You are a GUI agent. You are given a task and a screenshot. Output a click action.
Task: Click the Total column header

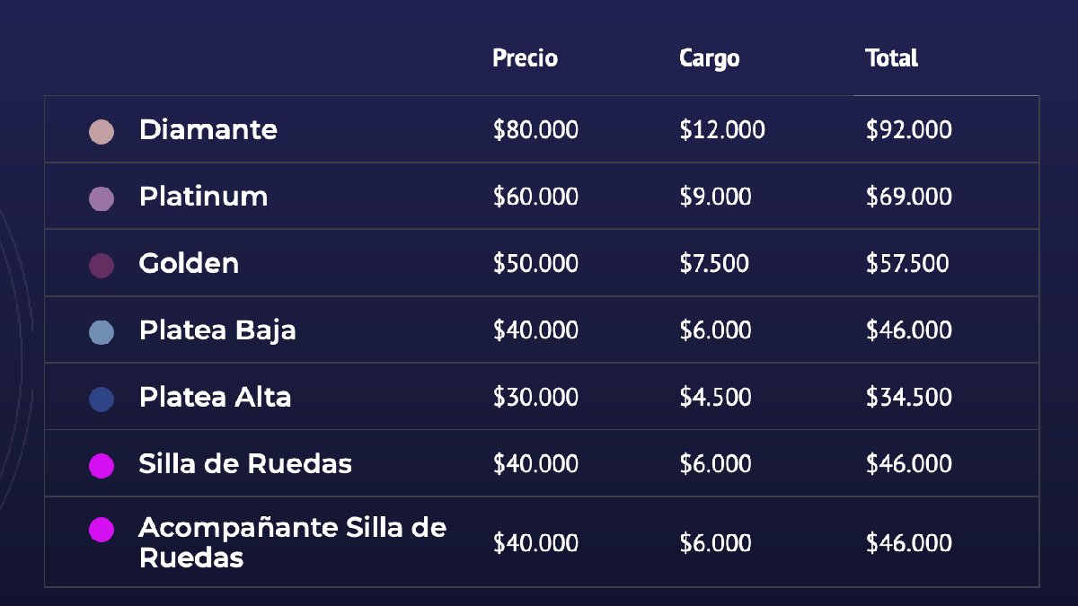[891, 58]
